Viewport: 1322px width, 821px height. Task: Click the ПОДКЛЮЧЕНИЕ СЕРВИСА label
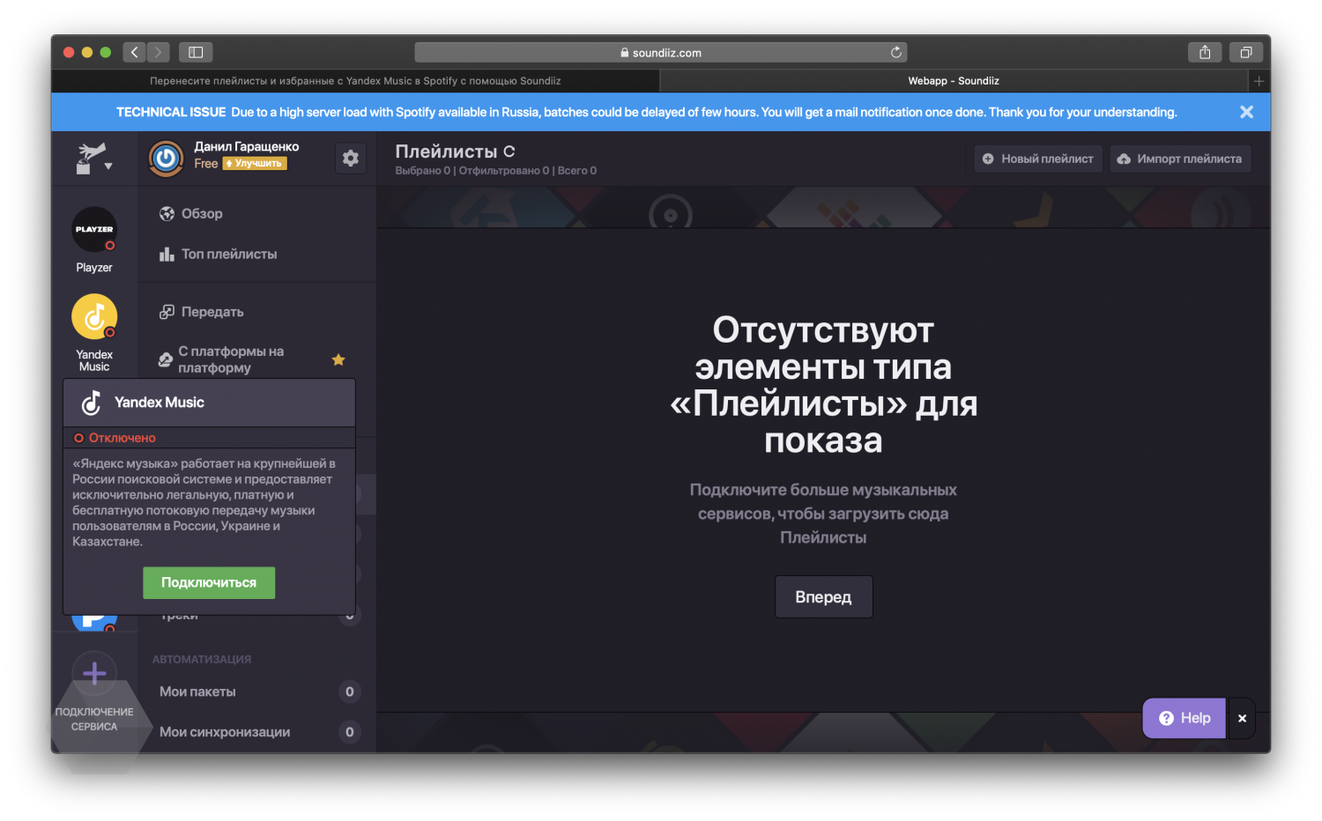[x=94, y=719]
